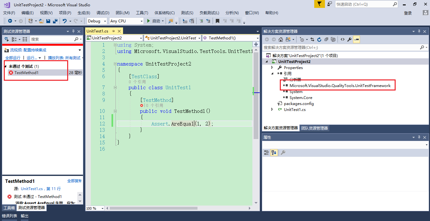The height and width of the screenshot is (221, 430).
Task: Click the Open File folder icon
Action: [x=41, y=21]
